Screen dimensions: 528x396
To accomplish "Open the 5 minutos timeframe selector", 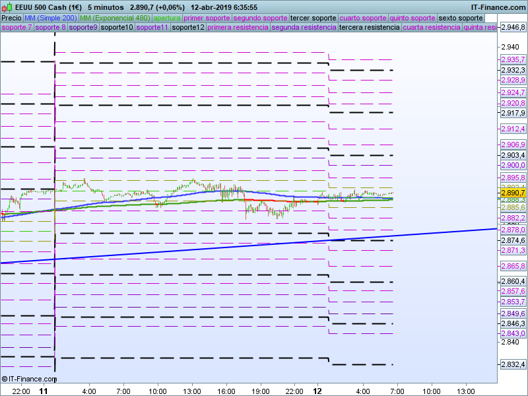I will coord(106,7).
